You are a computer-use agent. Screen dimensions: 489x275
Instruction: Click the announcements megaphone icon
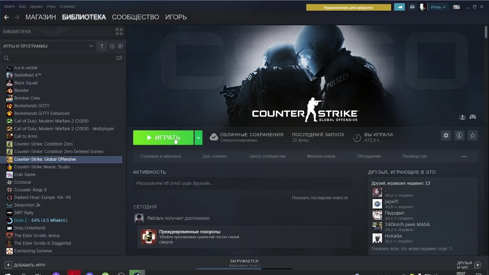pos(400,7)
